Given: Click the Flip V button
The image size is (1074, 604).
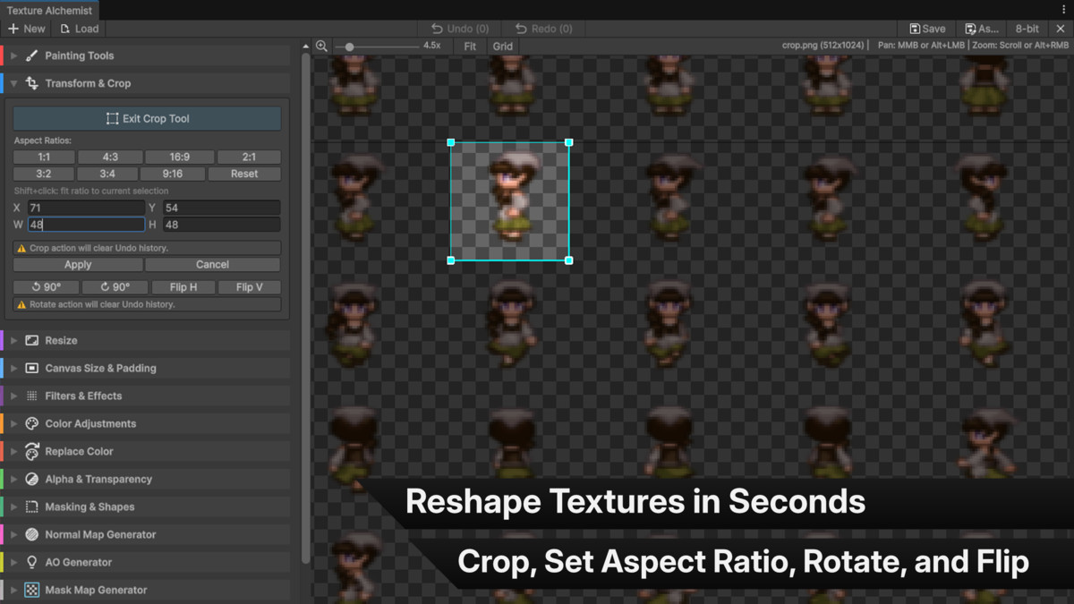Looking at the screenshot, I should [250, 287].
